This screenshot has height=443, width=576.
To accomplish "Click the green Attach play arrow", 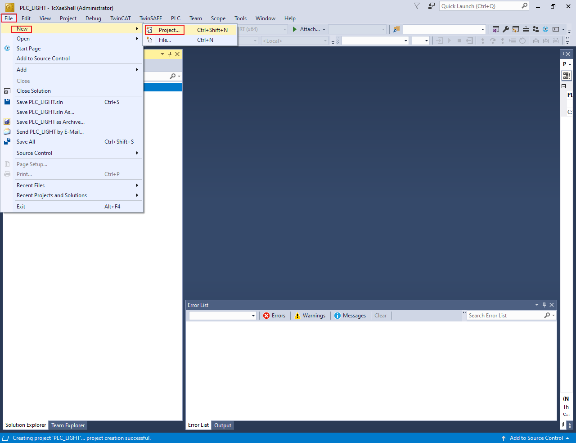I will (x=295, y=29).
